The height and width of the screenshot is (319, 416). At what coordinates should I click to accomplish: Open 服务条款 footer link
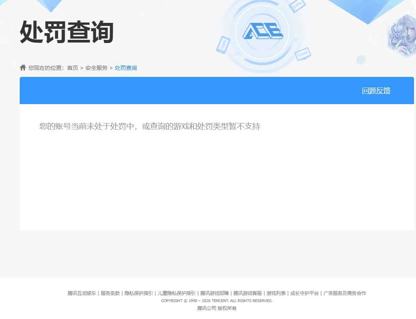[110, 293]
